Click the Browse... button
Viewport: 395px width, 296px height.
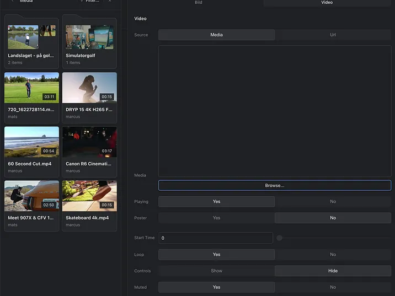[x=274, y=186]
